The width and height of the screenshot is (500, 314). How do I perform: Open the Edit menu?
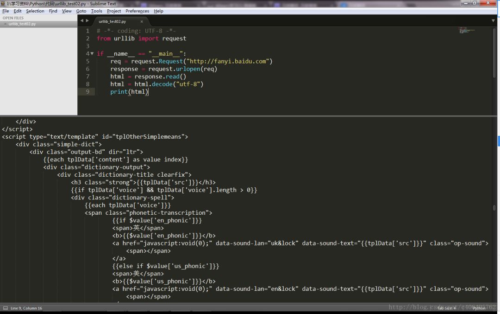(x=18, y=11)
